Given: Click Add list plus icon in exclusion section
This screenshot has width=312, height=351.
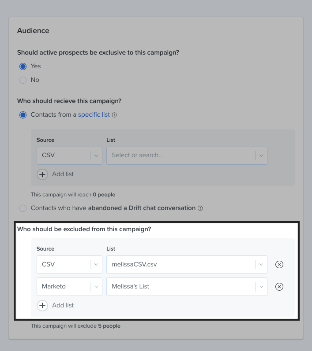Looking at the screenshot, I should (x=42, y=306).
